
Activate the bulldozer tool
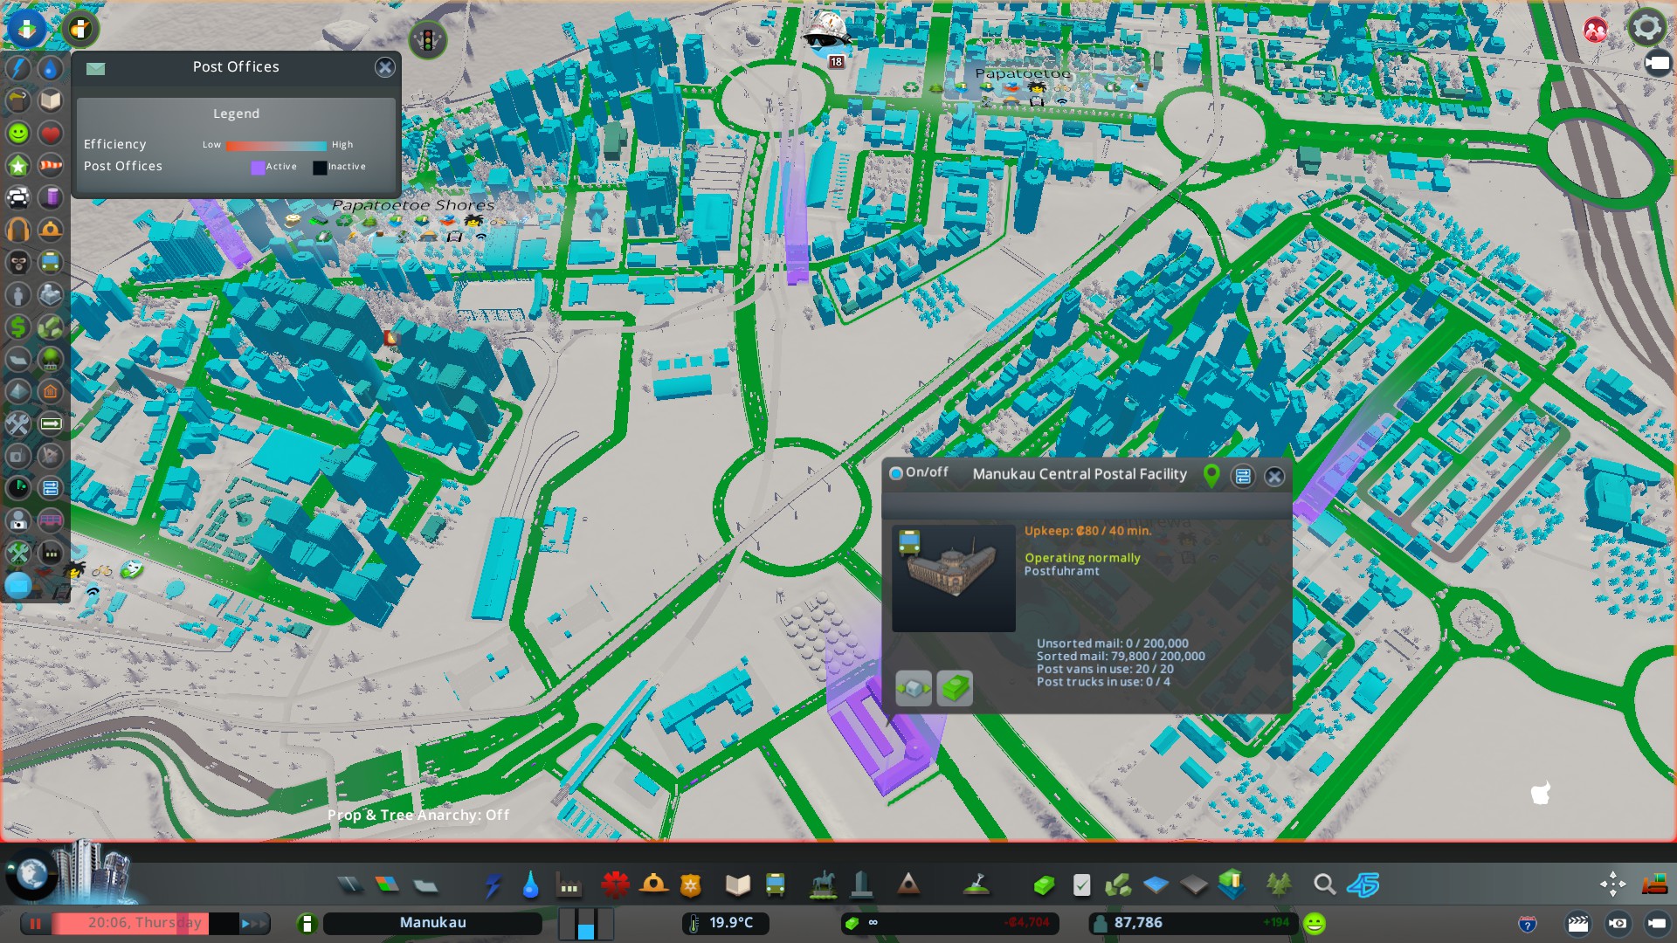pos(1654,884)
